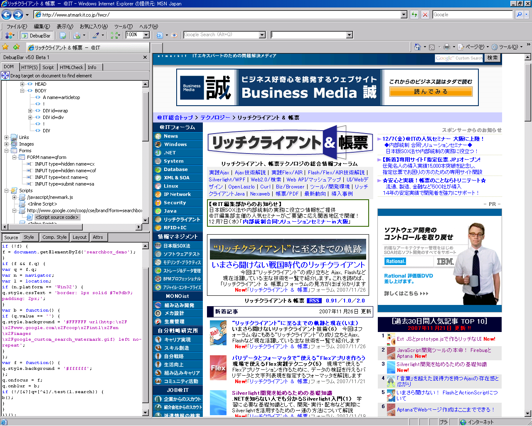Open the お気に入り(A) menu
532x426 pixels.
click(94, 26)
